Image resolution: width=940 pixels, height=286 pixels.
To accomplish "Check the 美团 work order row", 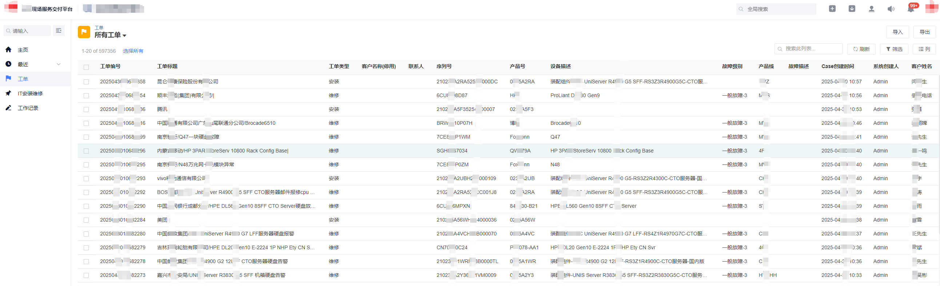I will [x=86, y=220].
